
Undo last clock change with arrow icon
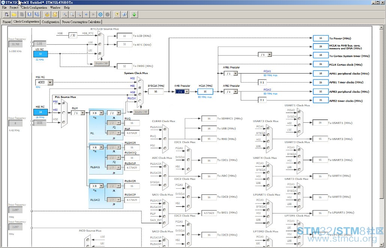tap(86, 15)
